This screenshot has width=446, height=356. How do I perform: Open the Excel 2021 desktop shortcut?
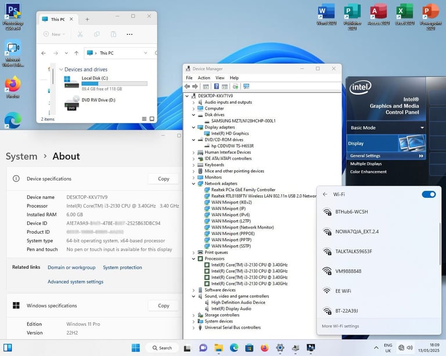point(405,14)
